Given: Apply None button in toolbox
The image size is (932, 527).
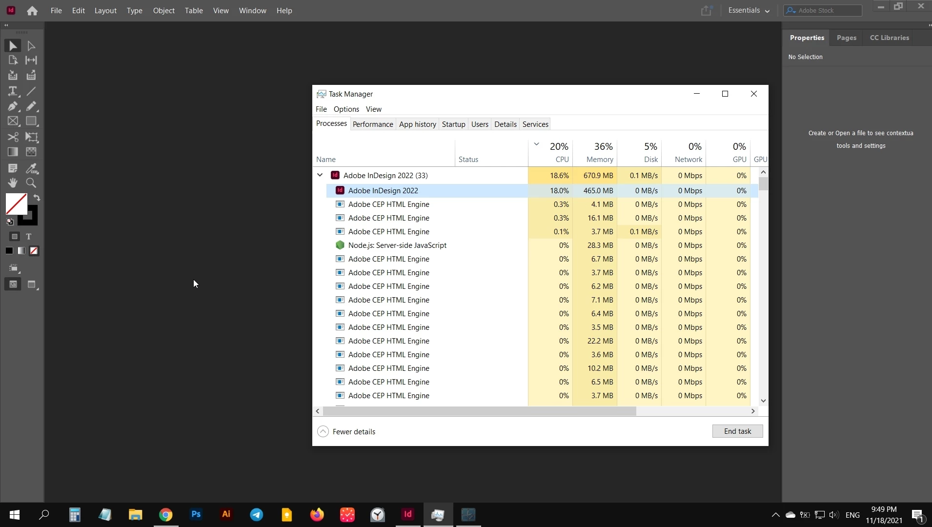Looking at the screenshot, I should coord(34,251).
